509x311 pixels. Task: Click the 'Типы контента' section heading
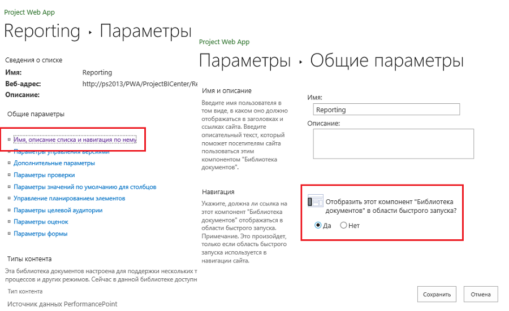(29, 259)
